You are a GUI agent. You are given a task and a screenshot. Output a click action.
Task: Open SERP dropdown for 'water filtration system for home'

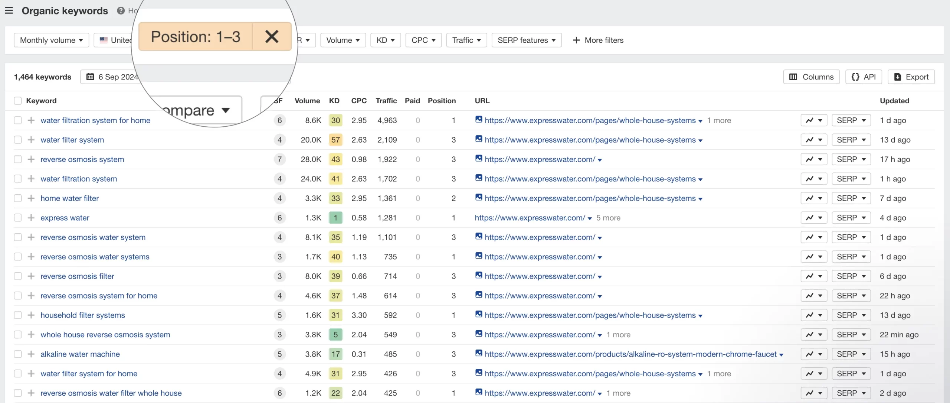(851, 120)
